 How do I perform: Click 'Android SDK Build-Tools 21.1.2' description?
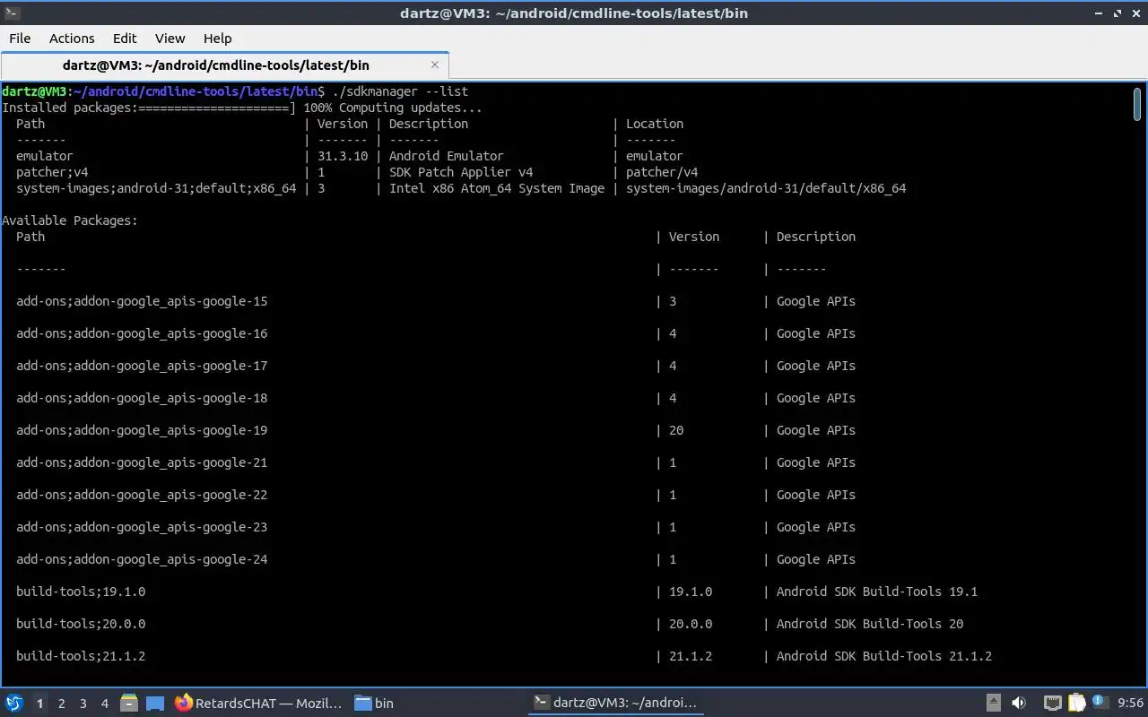pos(884,656)
